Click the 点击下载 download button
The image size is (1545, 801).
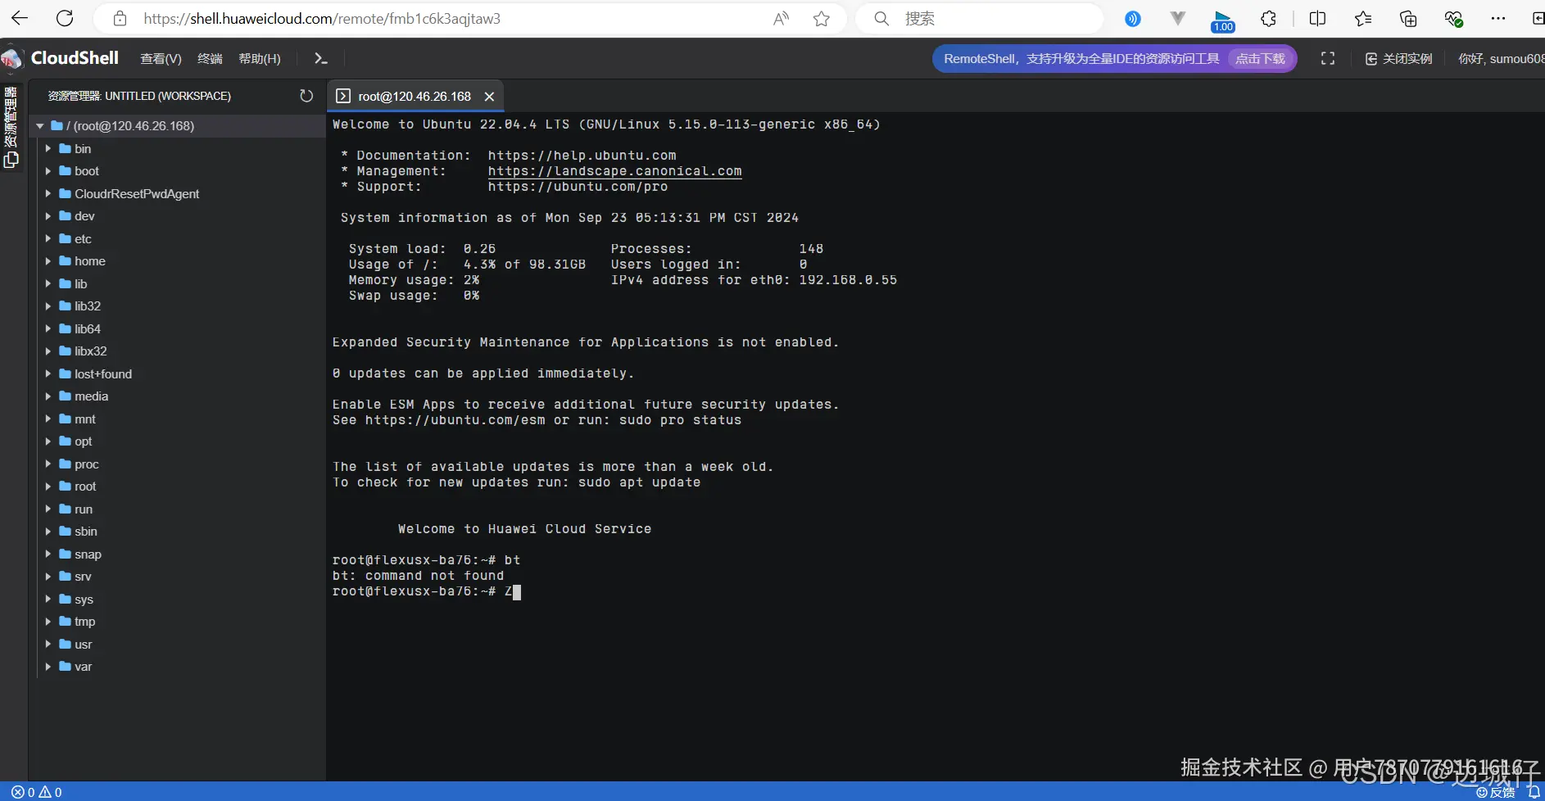click(1260, 58)
